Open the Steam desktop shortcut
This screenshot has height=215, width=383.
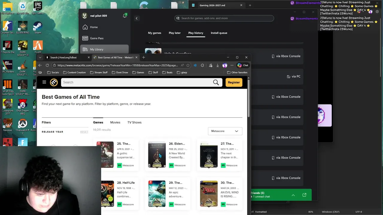38,28
